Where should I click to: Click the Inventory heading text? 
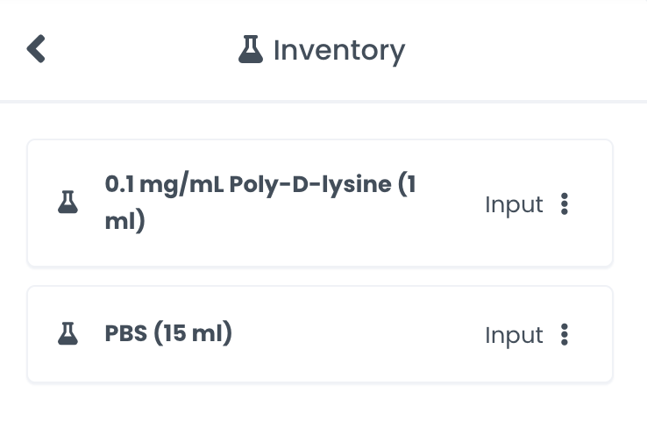pos(338,51)
